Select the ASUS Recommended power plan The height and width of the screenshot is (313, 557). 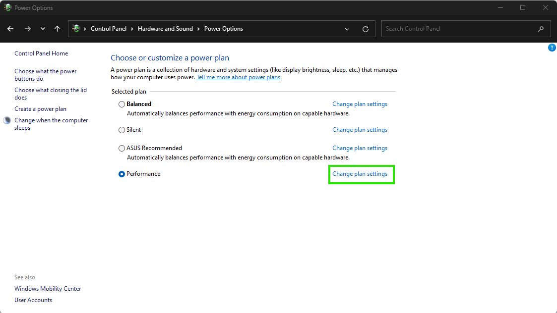[x=122, y=149]
